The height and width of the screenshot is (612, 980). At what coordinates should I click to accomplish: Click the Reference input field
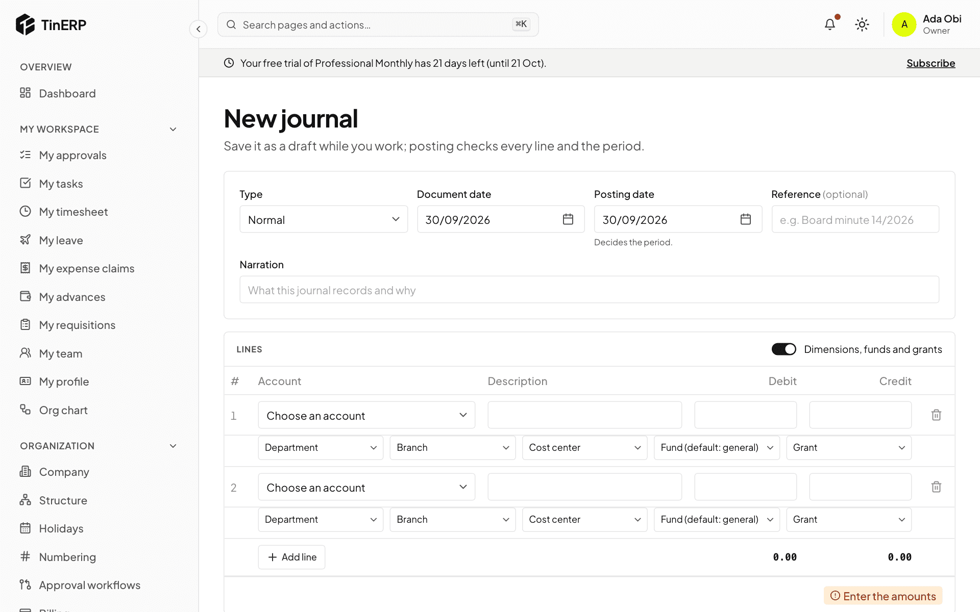(x=855, y=219)
